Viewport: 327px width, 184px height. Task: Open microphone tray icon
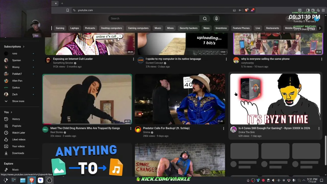click(294, 180)
